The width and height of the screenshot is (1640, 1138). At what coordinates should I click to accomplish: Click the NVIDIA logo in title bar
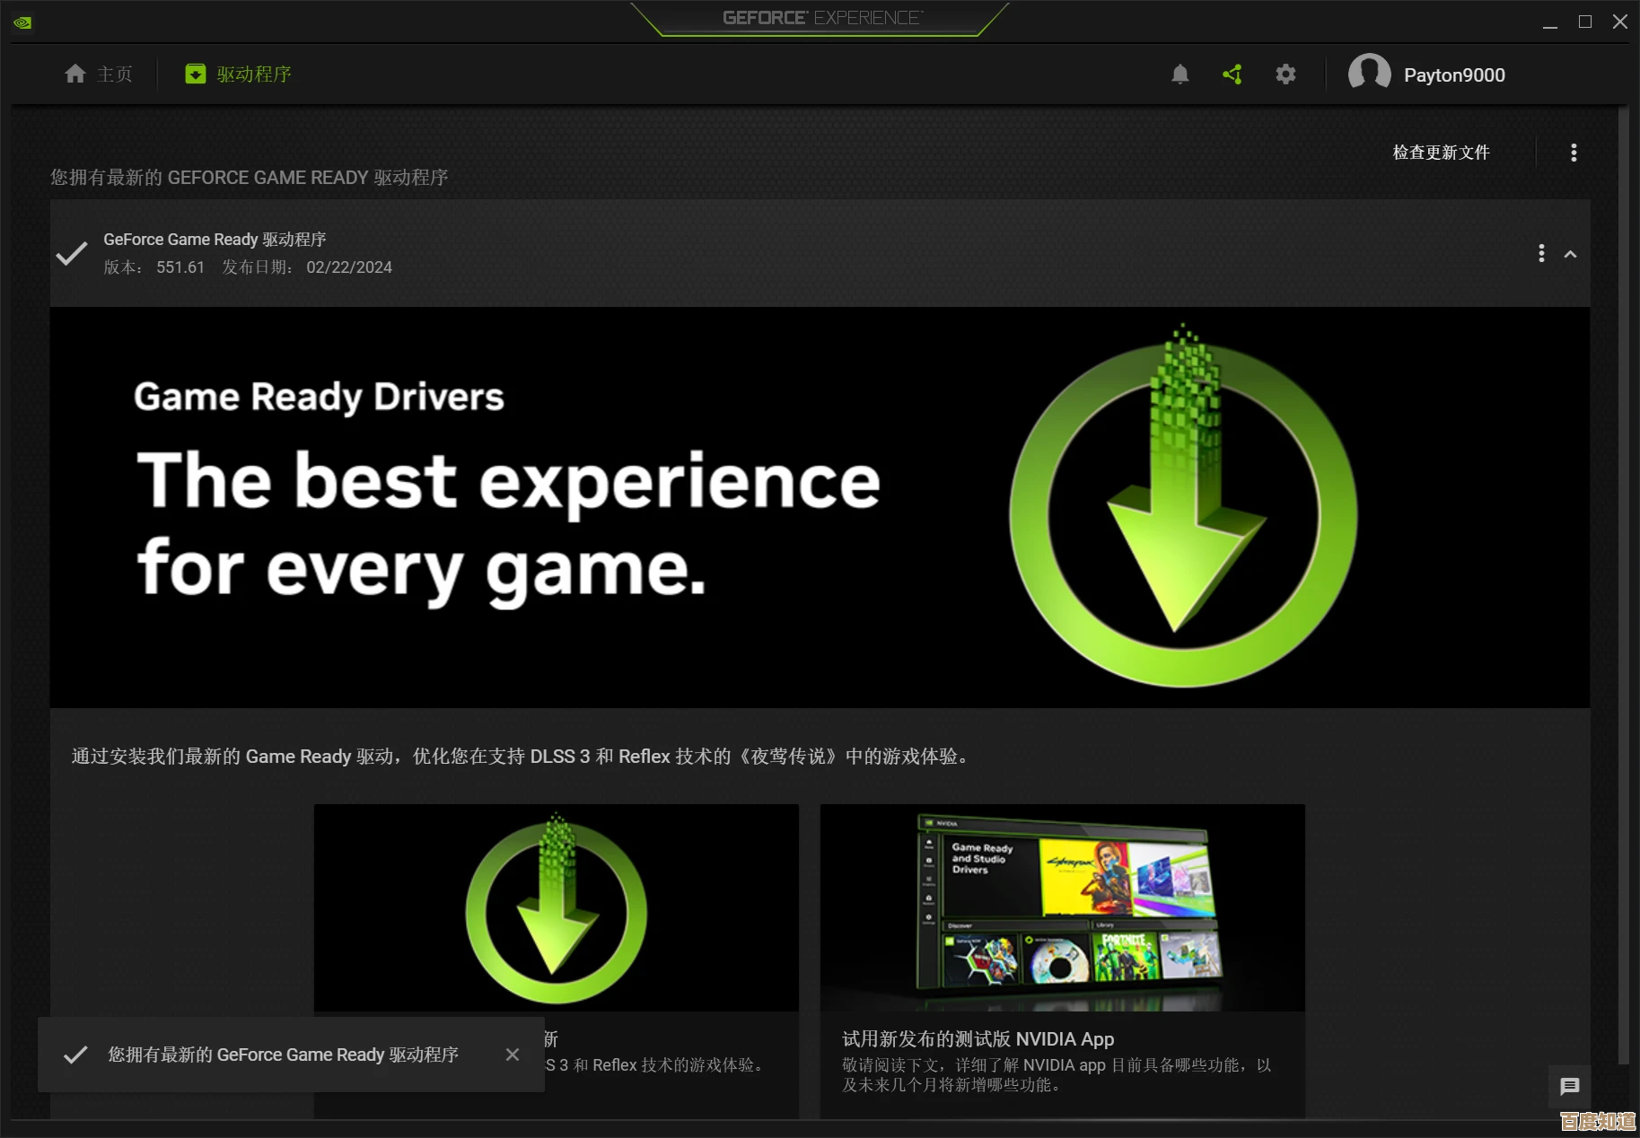pyautogui.click(x=22, y=22)
